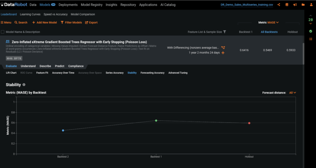Image resolution: width=316 pixels, height=168 pixels.
Task: Tick the Model Name & Description checkbox
Action: pos(2,32)
